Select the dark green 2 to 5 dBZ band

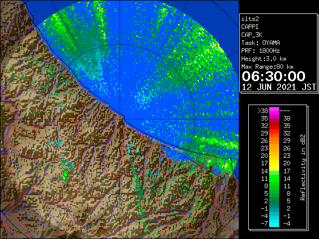[x=274, y=201]
